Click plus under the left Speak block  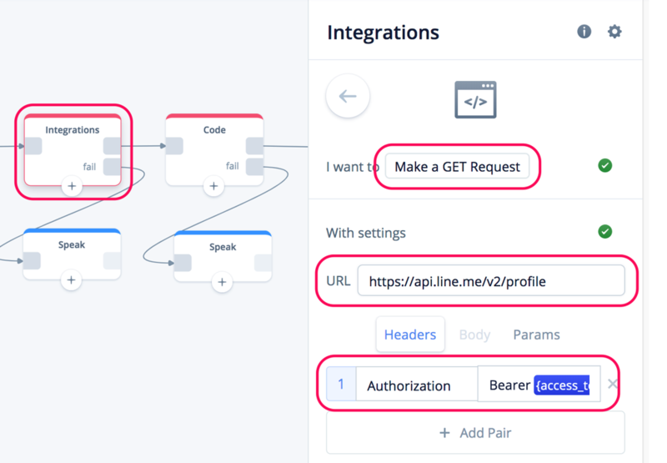[72, 280]
